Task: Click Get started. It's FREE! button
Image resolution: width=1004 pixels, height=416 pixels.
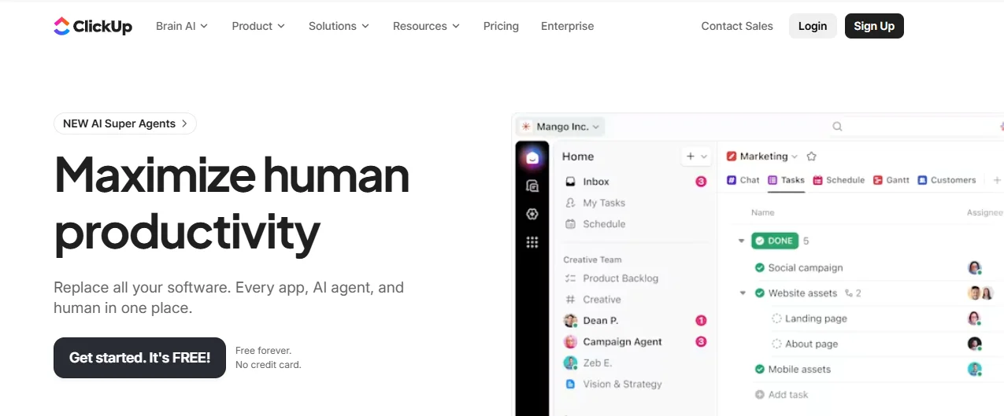Action: click(x=139, y=358)
